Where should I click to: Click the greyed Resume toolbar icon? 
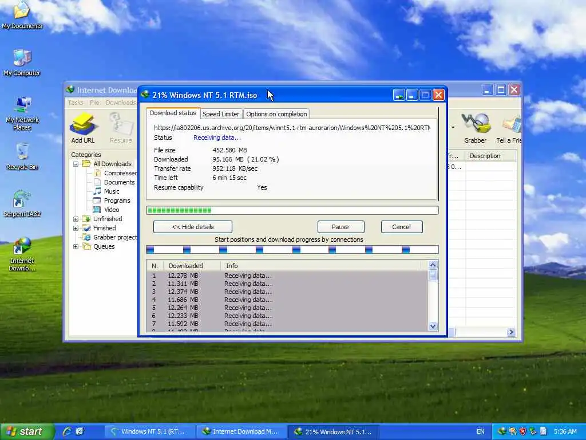(x=121, y=128)
